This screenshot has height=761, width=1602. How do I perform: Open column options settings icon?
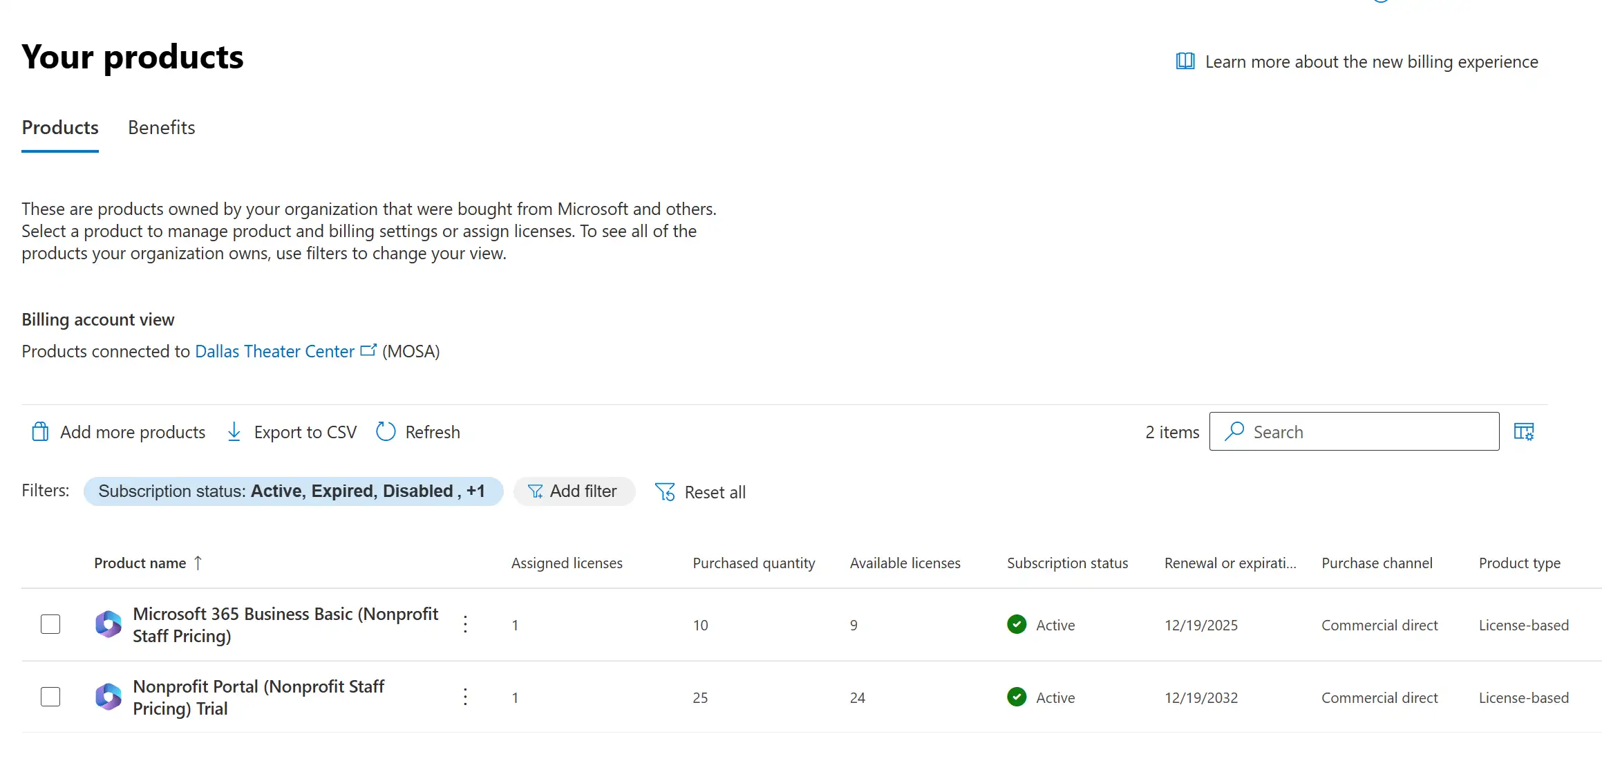tap(1524, 432)
